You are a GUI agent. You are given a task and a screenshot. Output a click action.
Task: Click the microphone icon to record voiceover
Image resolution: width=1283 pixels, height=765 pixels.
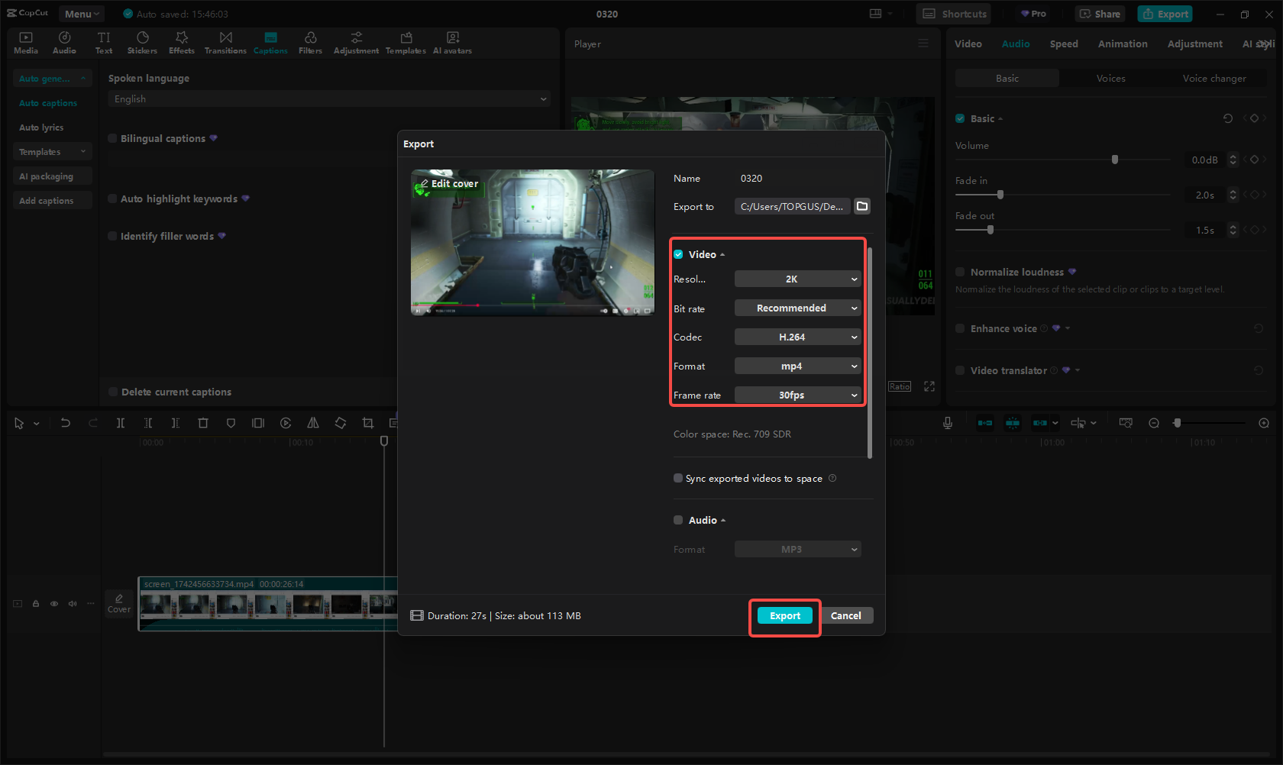coord(947,422)
